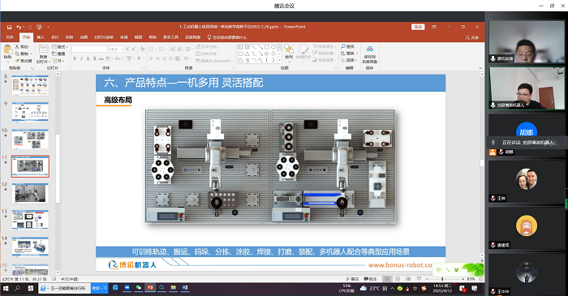Click the Undo arrow icon
Image resolution: width=568 pixels, height=296 pixels.
(x=19, y=27)
